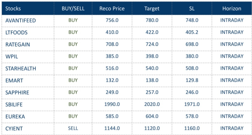Image resolution: width=252 pixels, height=135 pixels.
Task: Click the Horizon column header
Action: [232, 8]
